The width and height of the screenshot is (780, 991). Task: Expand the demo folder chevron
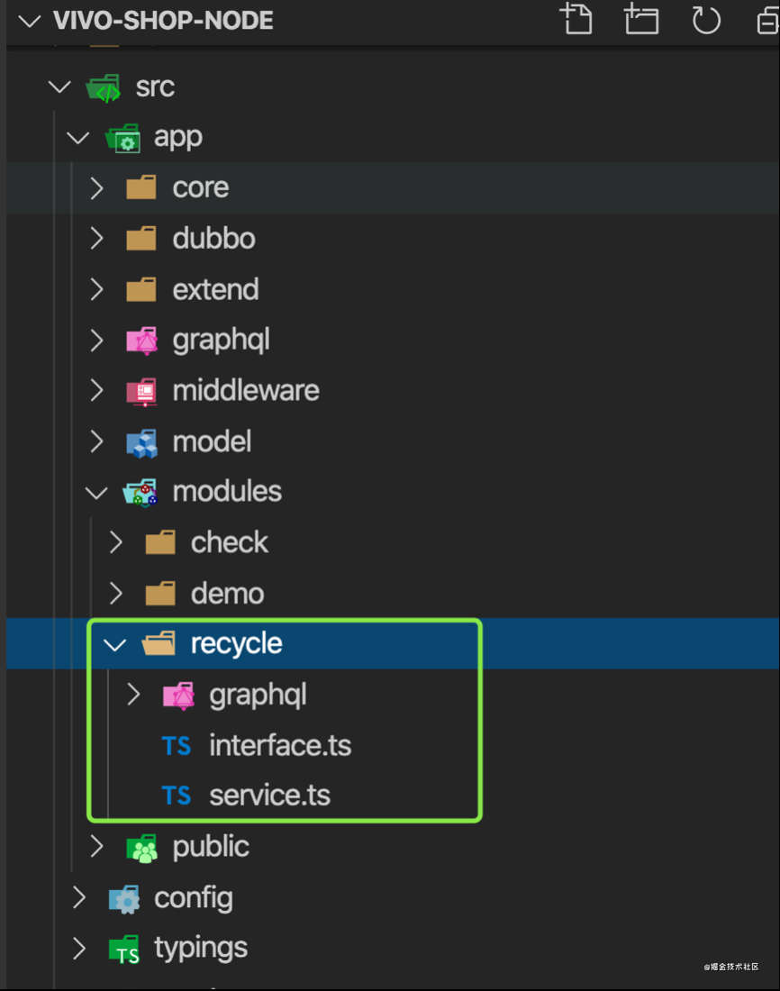click(x=115, y=594)
